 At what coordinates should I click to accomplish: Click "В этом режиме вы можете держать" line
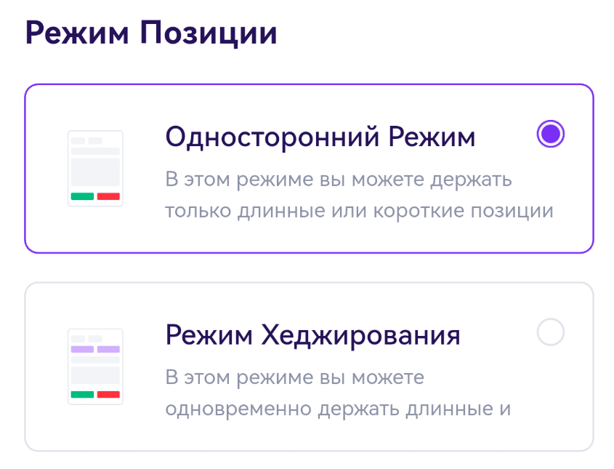339,179
